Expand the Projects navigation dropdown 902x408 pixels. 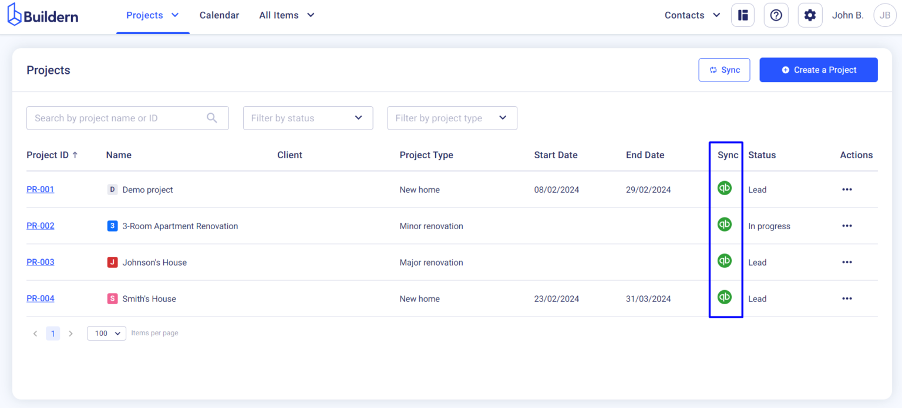(x=153, y=15)
